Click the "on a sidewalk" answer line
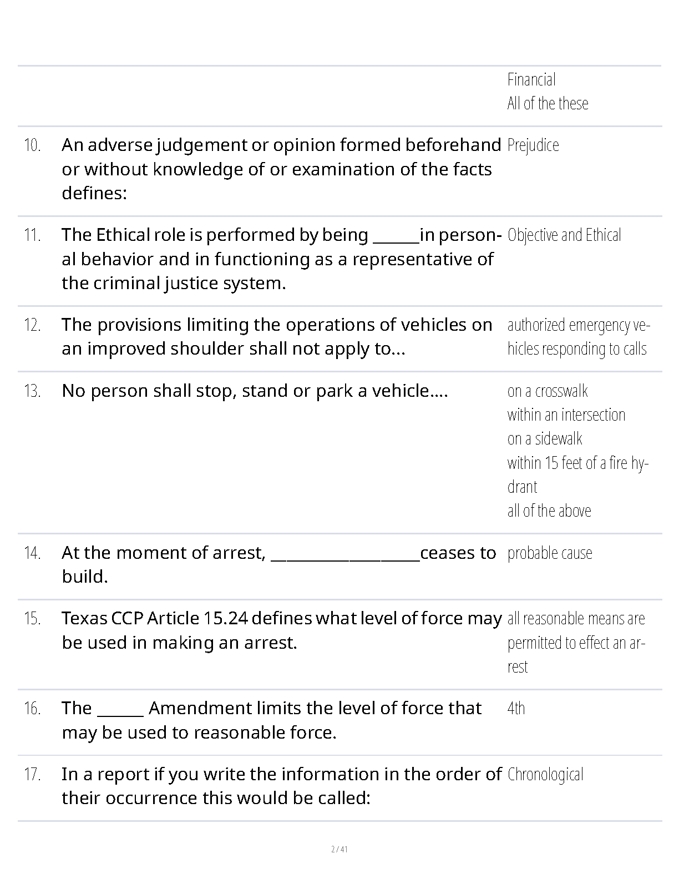 pyautogui.click(x=545, y=439)
